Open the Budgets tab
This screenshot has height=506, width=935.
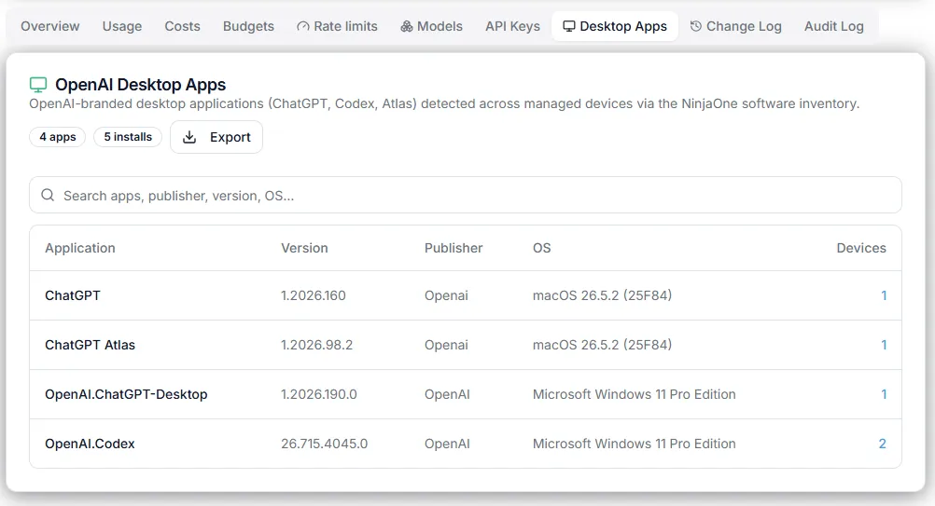[248, 26]
